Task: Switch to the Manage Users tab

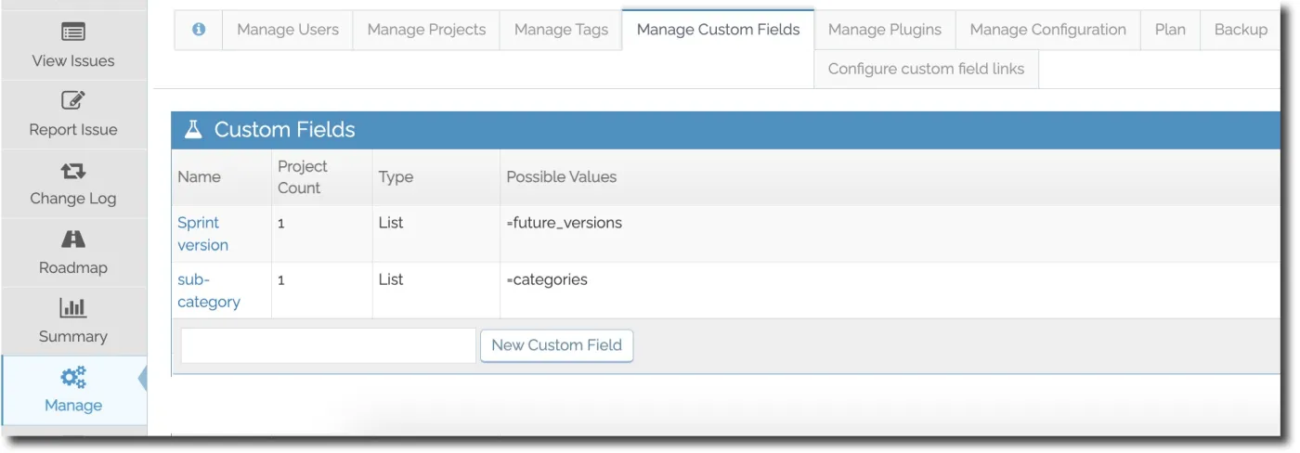Action: (288, 30)
